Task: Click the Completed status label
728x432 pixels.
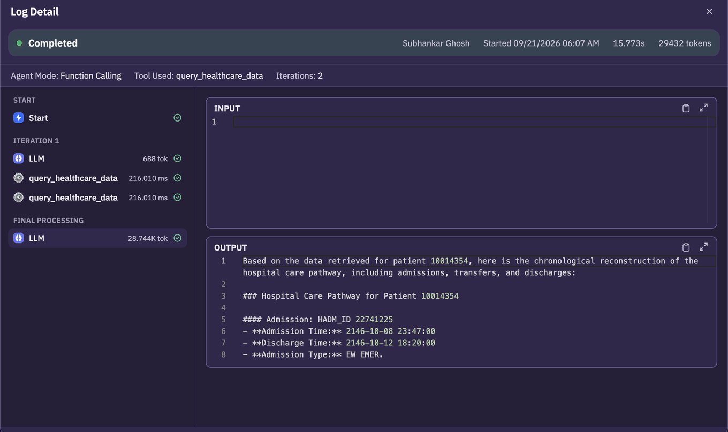Action: coord(53,43)
